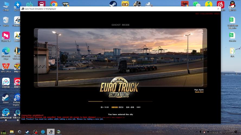Open File Explorer in the taskbar
This screenshot has height=135, width=241.
[12, 132]
